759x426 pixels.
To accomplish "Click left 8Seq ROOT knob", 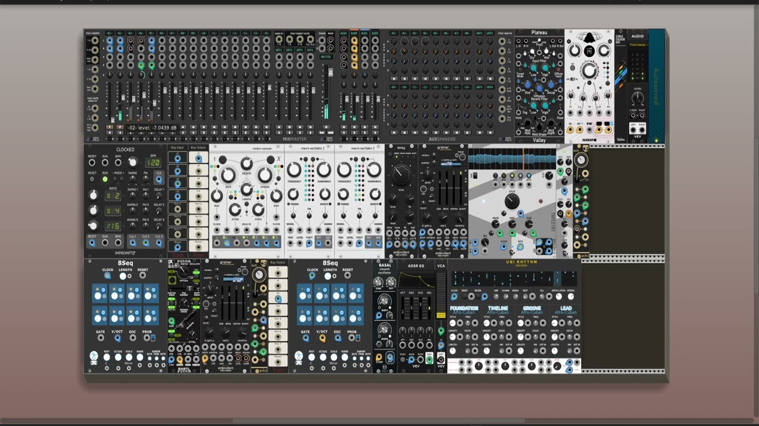I will coord(107,358).
